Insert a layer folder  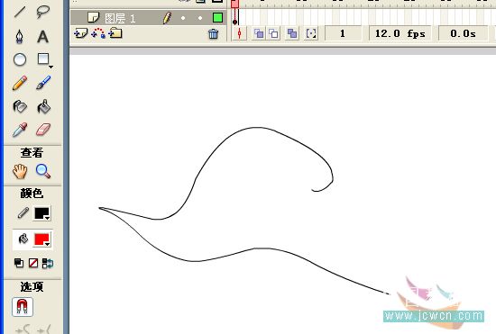(x=115, y=33)
